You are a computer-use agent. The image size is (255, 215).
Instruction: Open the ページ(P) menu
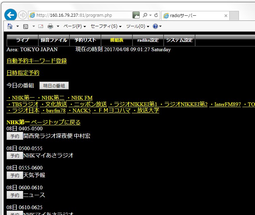[75, 26]
